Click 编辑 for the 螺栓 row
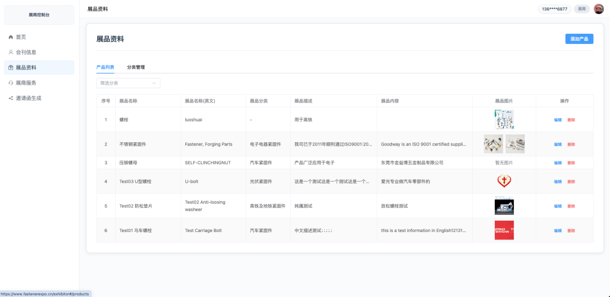 coord(557,120)
